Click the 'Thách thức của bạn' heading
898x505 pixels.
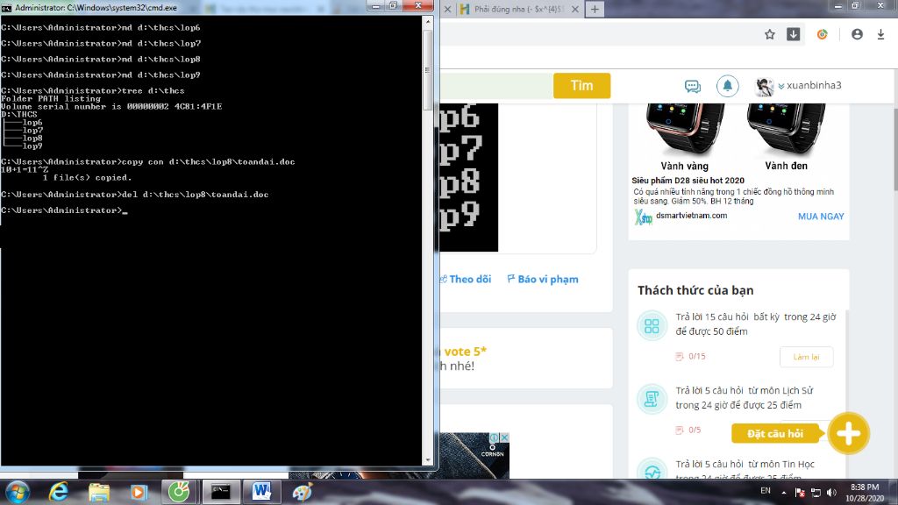click(x=695, y=290)
